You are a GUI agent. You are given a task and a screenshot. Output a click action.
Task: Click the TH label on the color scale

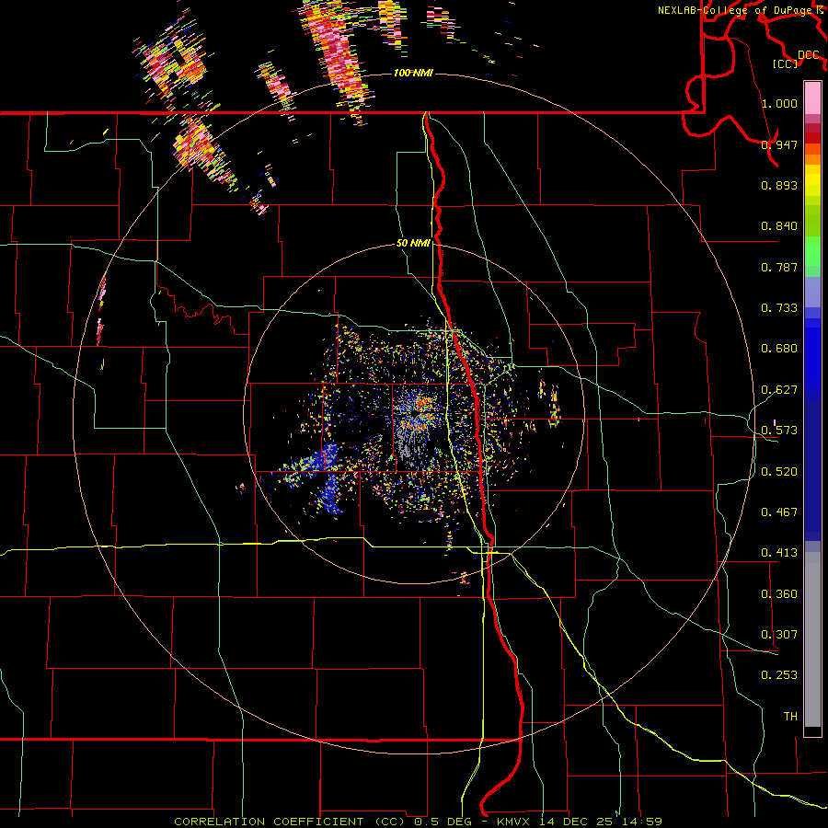[790, 716]
